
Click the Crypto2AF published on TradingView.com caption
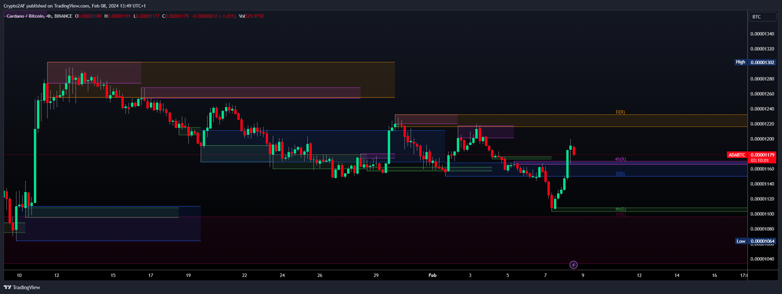point(75,6)
